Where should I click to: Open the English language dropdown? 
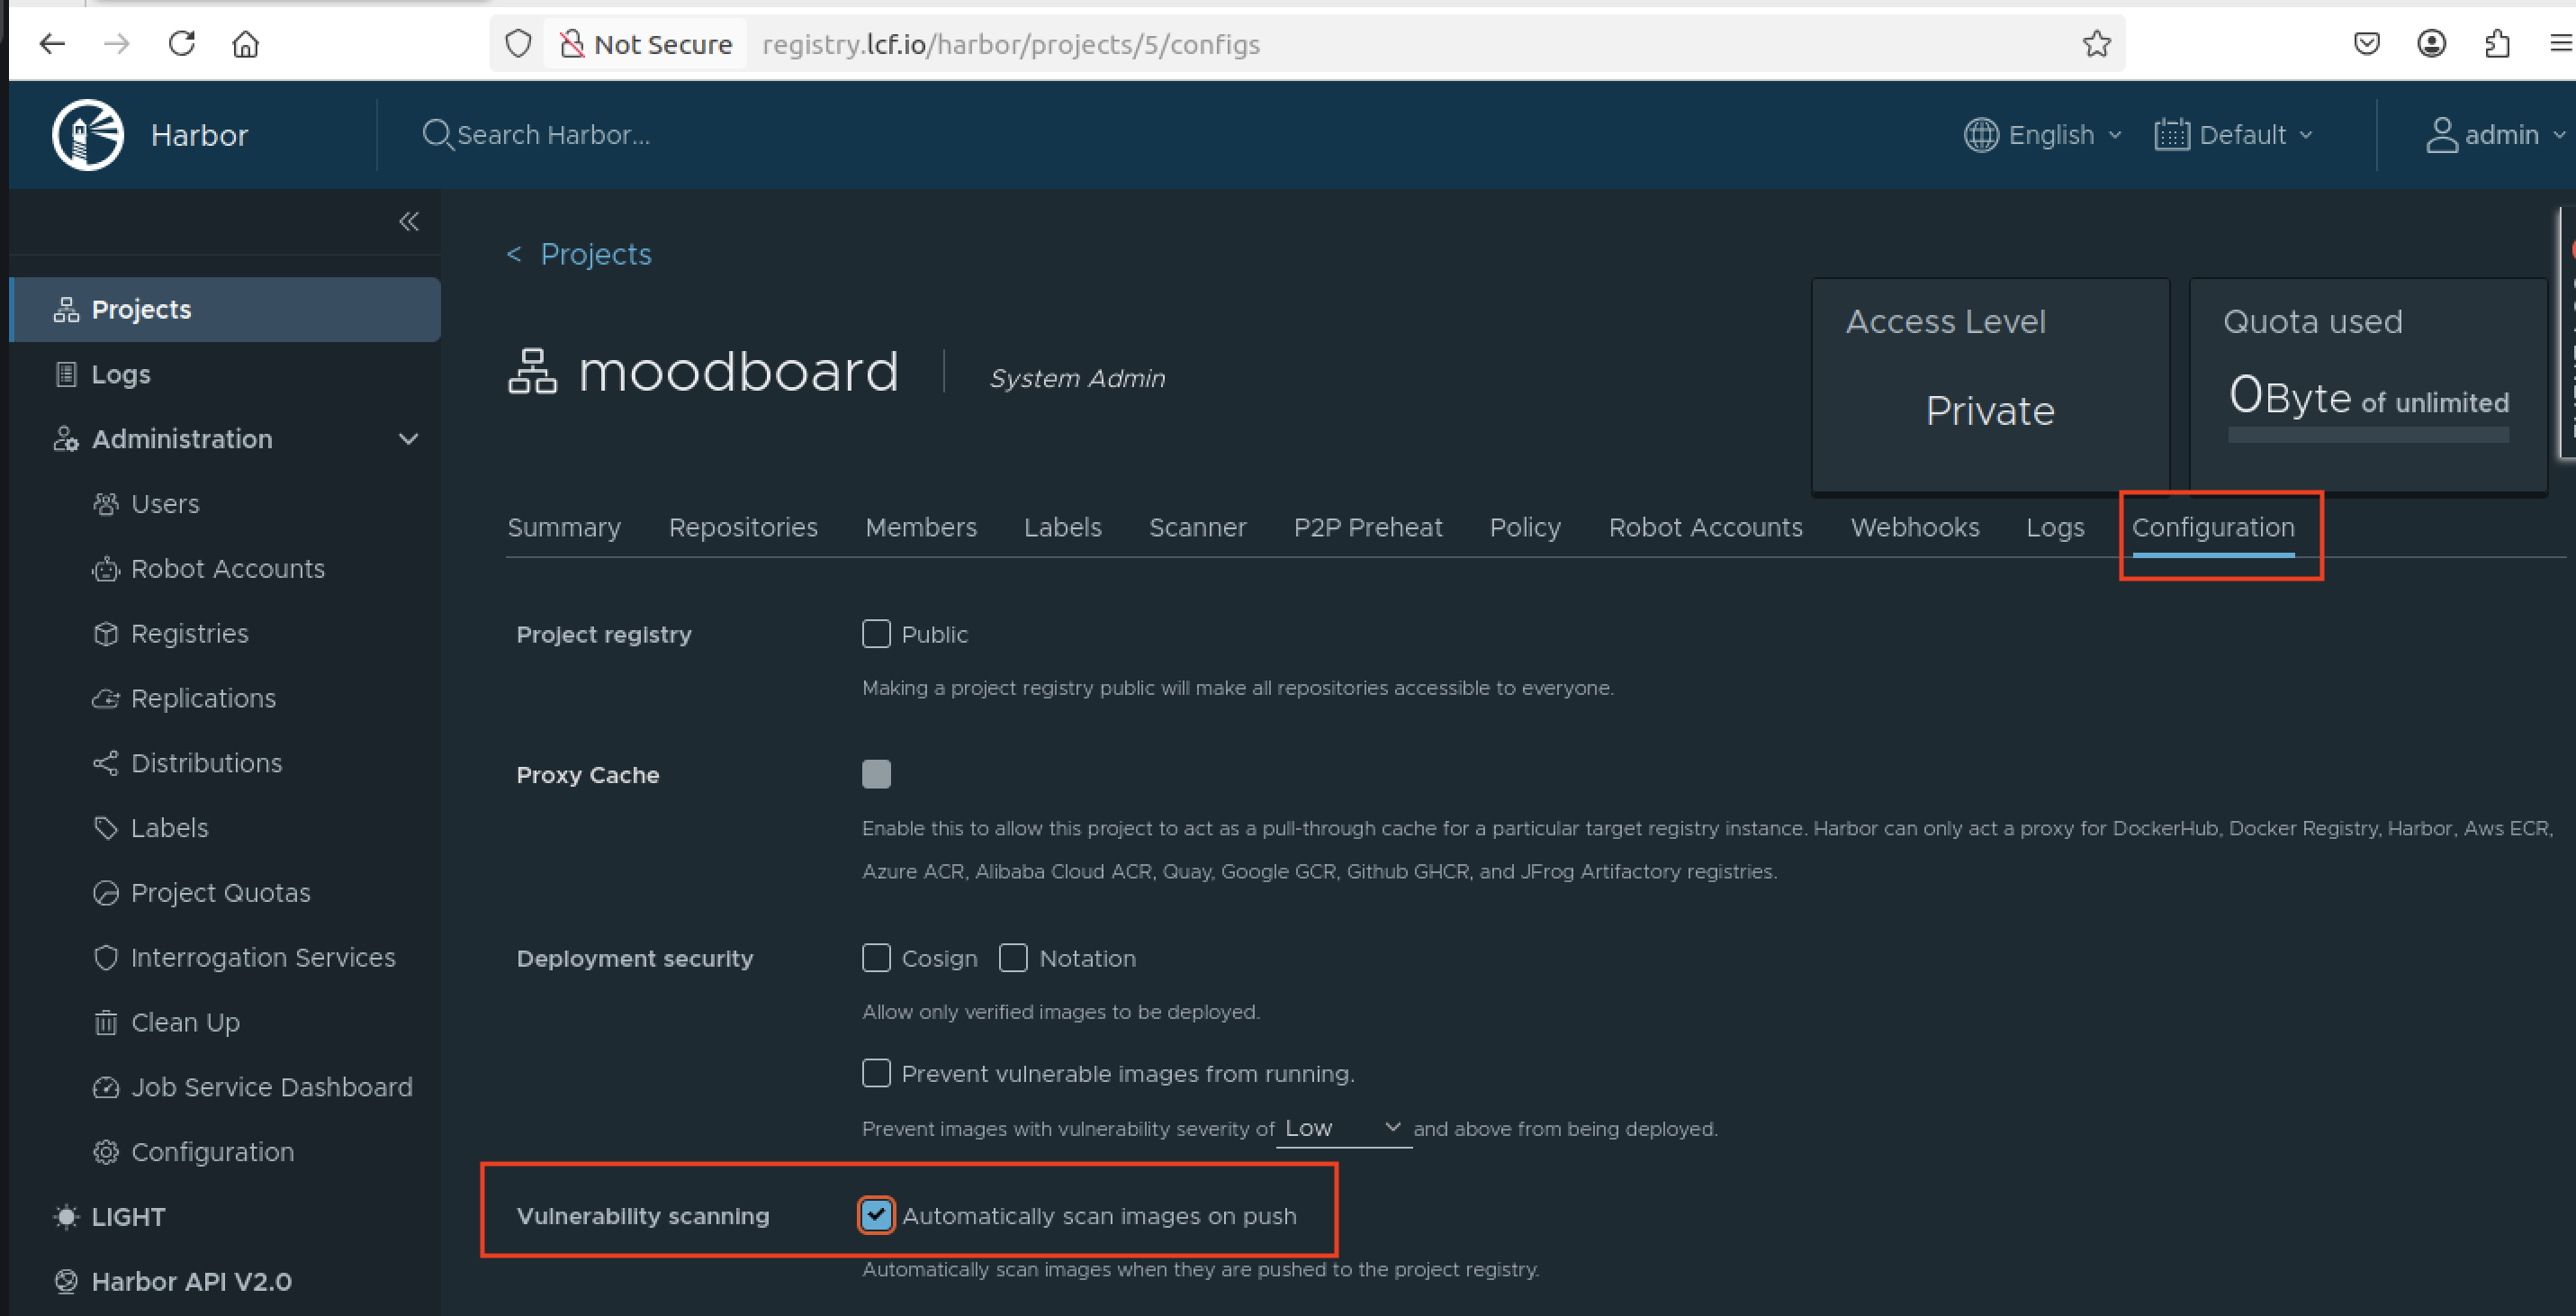point(2042,135)
